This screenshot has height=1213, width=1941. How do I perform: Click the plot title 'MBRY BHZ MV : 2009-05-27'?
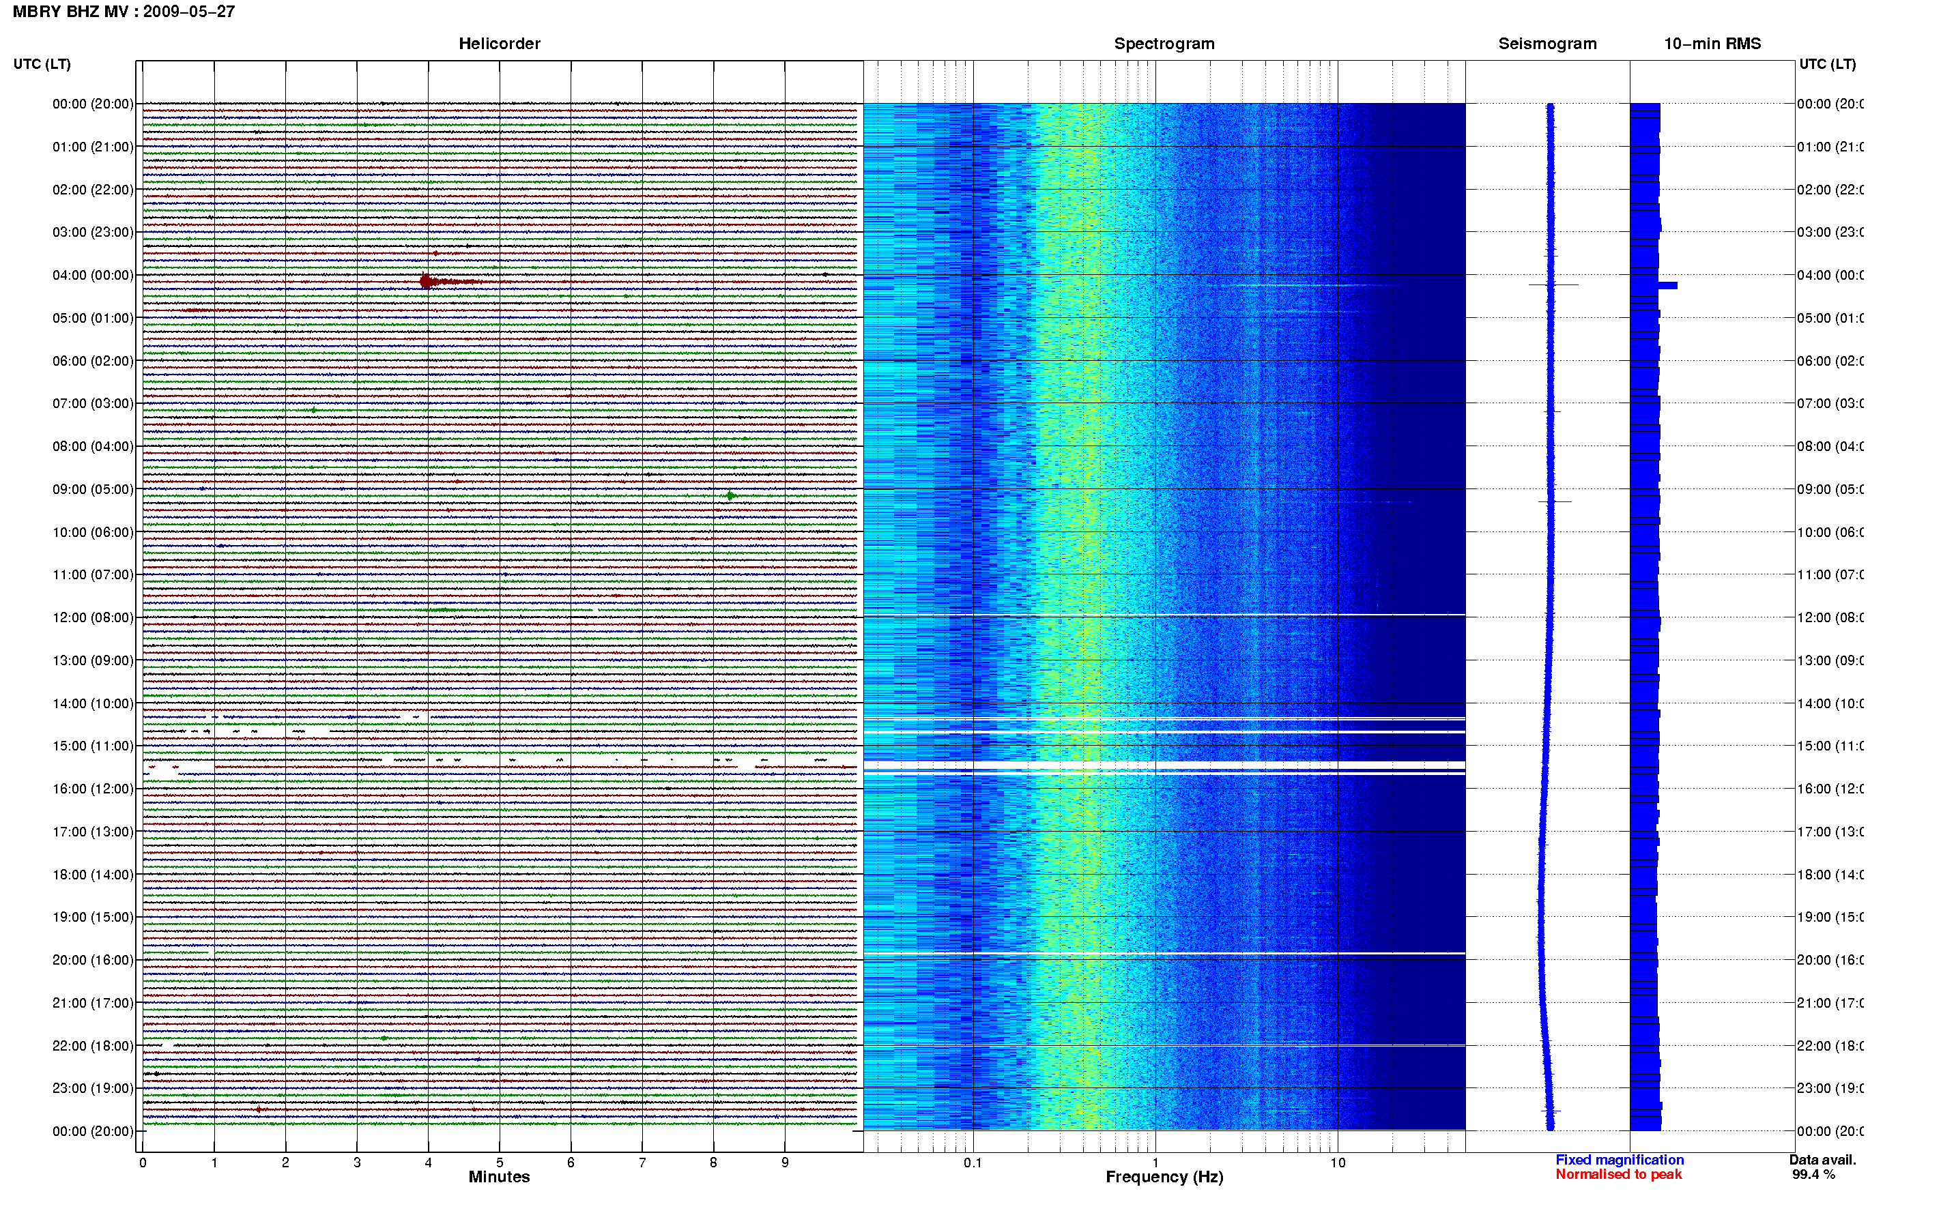point(124,11)
